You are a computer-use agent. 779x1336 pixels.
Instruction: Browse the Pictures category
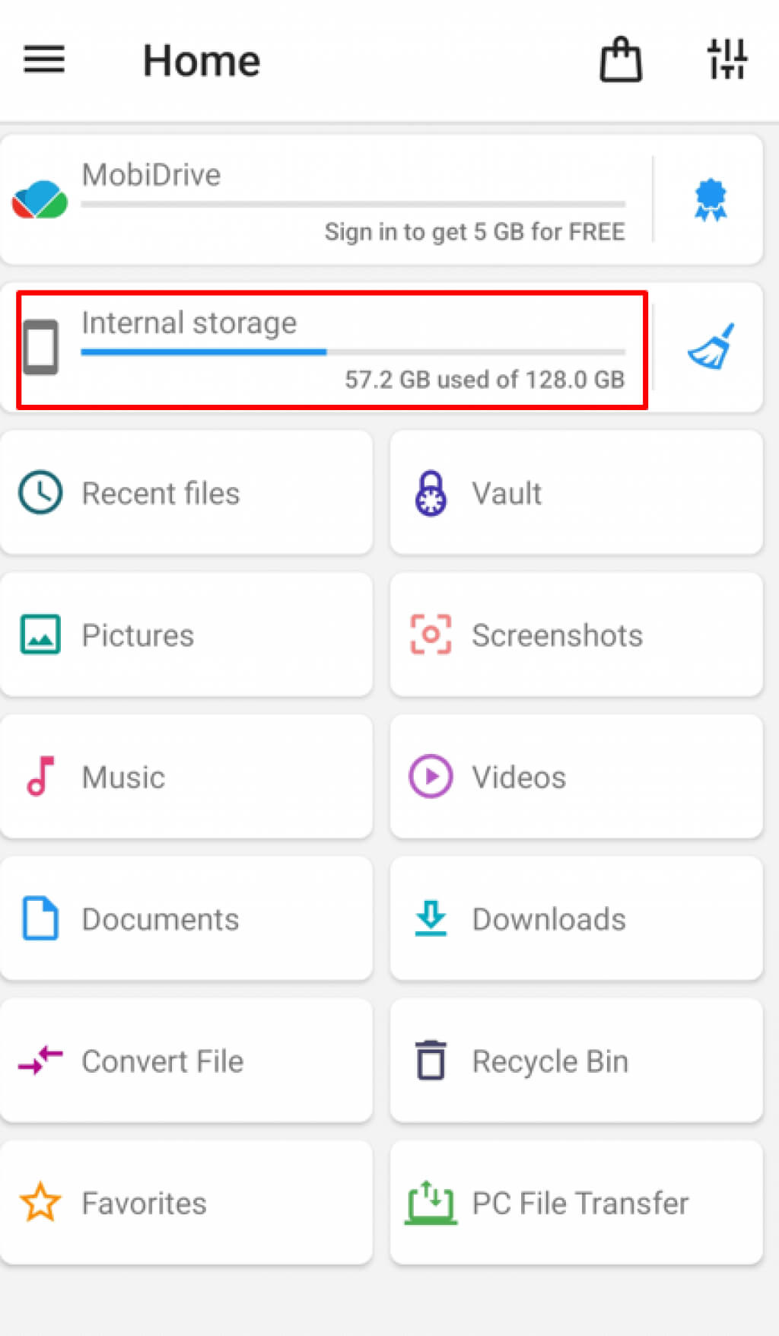click(186, 635)
